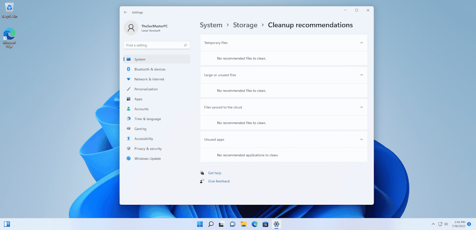Click the user profile avatar picture
This screenshot has height=230, width=476.
131,28
